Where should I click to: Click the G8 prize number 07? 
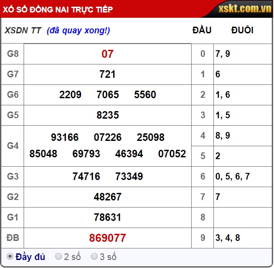(107, 54)
